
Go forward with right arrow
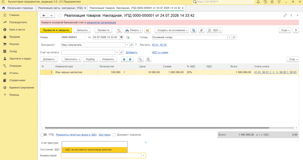51,15
